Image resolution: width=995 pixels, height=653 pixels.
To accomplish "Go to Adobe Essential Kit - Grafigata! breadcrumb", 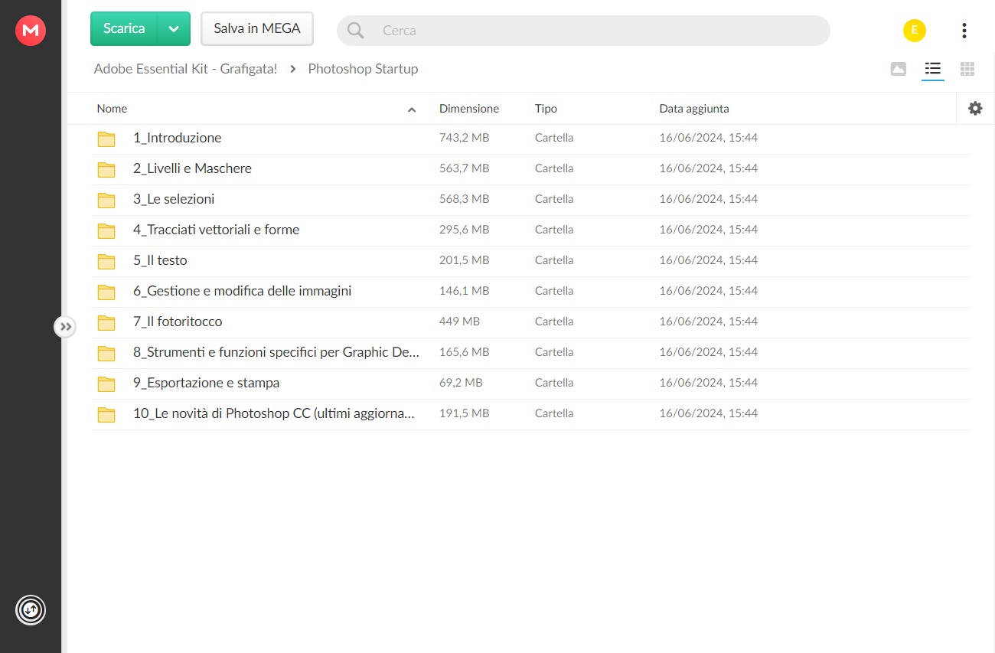I will tap(185, 69).
